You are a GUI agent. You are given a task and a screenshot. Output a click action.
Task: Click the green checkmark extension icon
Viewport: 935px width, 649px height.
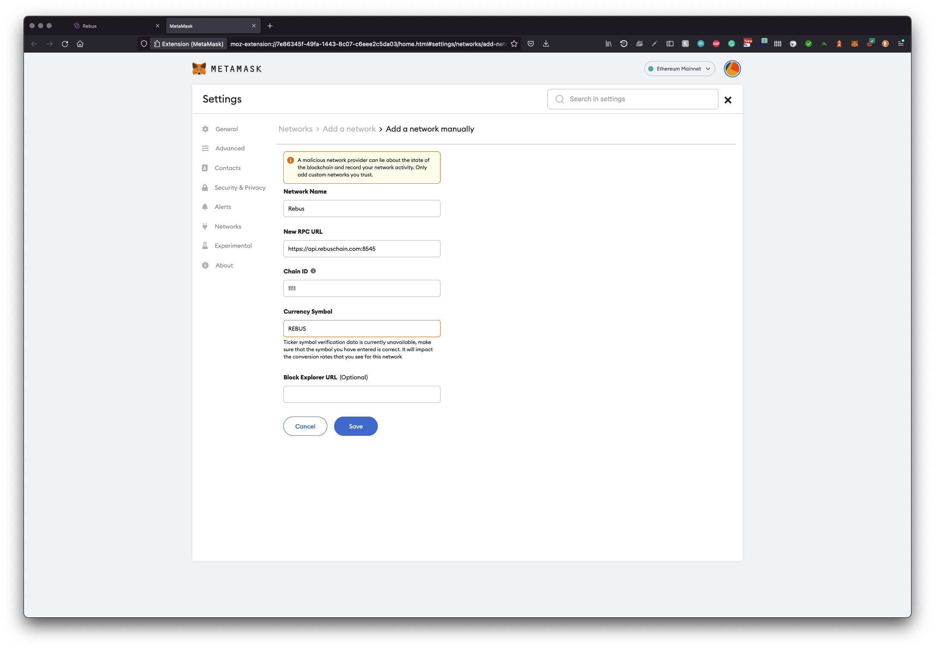click(x=809, y=44)
